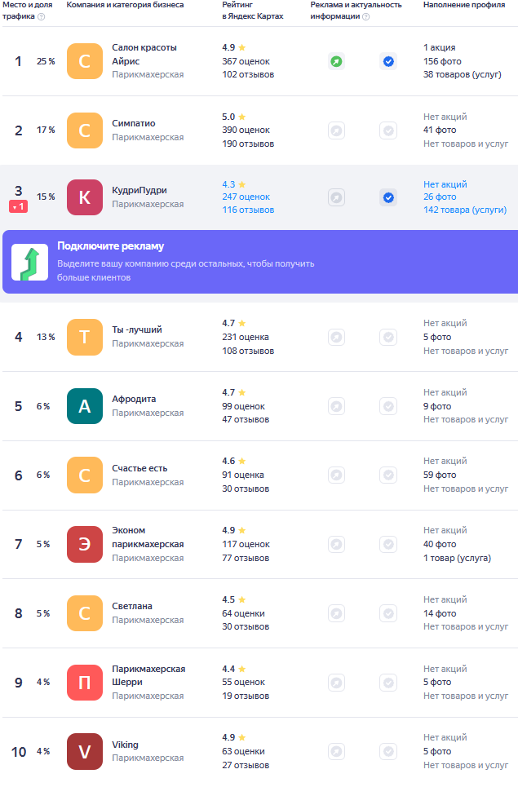Select company name 'Афродита'
Screen dimensions: 518x787
[x=134, y=399]
